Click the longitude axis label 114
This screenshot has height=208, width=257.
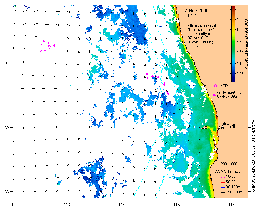point(122,205)
